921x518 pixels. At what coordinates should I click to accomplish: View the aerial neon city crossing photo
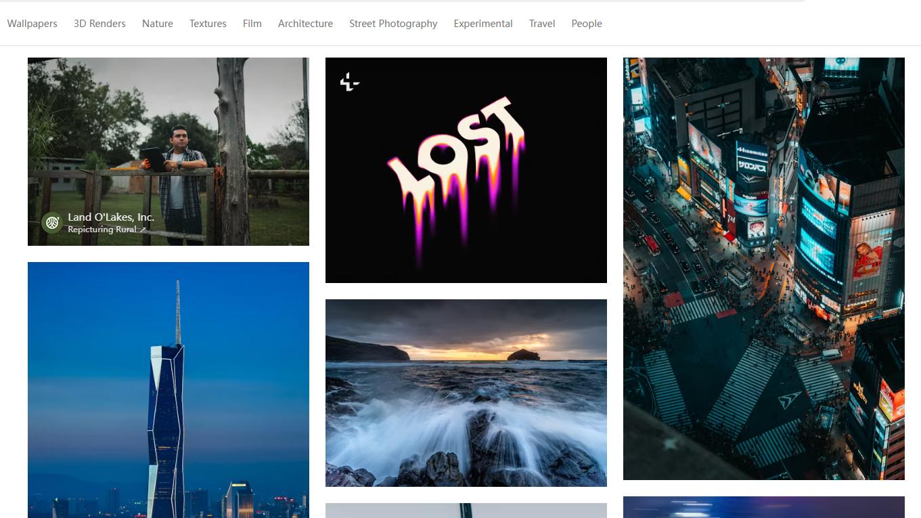point(764,269)
